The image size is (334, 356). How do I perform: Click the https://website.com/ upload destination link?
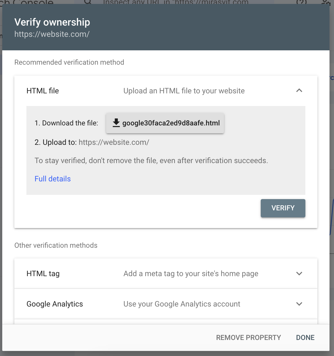114,142
